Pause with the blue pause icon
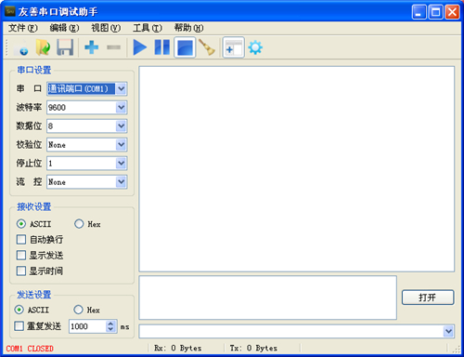The width and height of the screenshot is (464, 357). click(162, 47)
